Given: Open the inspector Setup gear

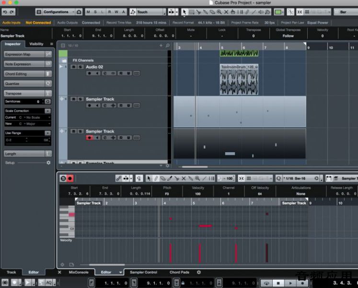Looking at the screenshot, I should pos(48,163).
